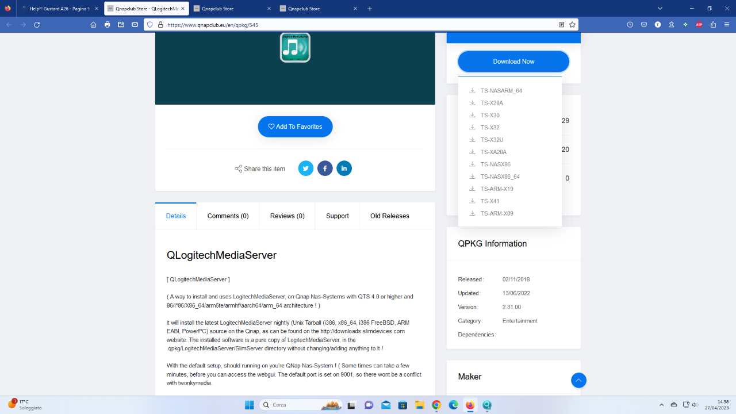
Task: Click the QLogitechMediaServer app icon
Action: point(295,47)
